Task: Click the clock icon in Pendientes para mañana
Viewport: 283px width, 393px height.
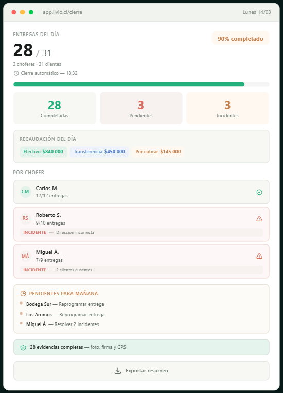Action: click(x=23, y=293)
